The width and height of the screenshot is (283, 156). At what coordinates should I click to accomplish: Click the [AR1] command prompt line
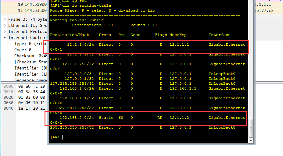56,137
